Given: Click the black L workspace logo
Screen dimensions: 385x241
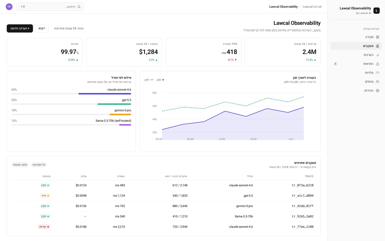Looking at the screenshot, I should coord(376,11).
